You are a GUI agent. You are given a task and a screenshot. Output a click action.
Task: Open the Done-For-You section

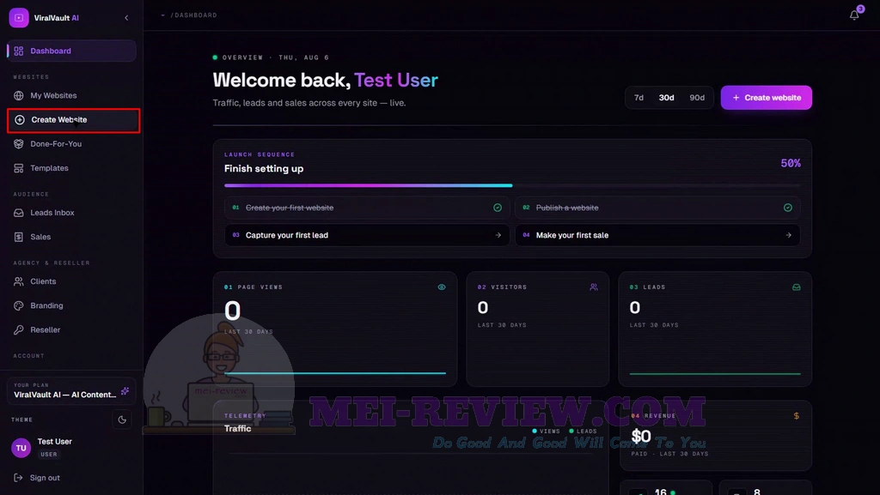[x=71, y=144]
